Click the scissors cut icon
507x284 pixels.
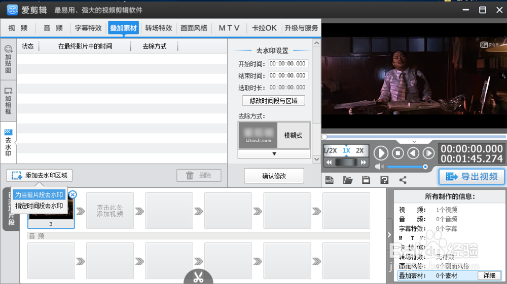click(198, 276)
